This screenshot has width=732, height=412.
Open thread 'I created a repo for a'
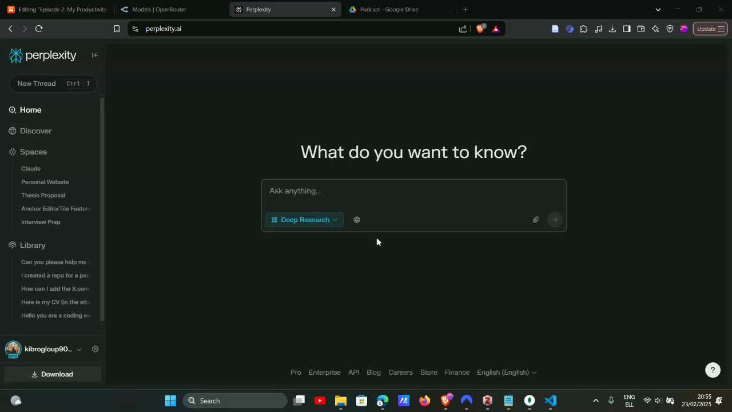56,275
